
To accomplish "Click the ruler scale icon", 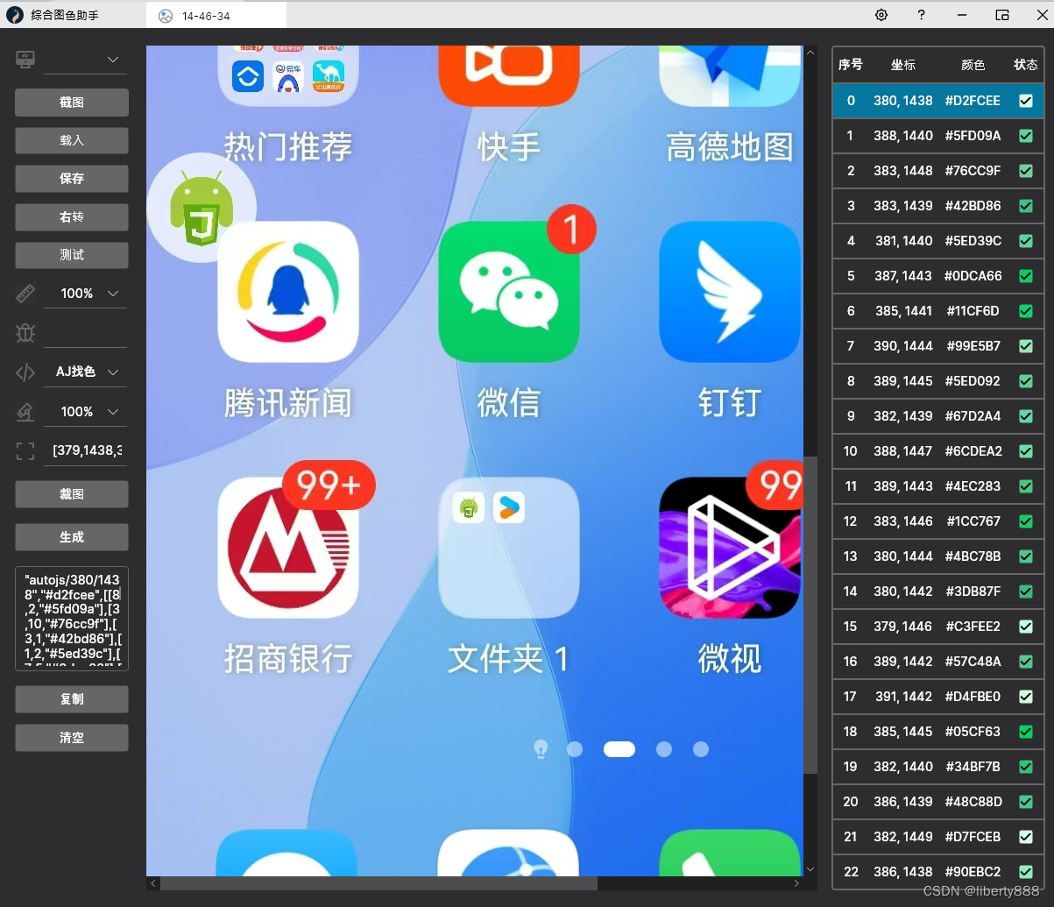I will [25, 294].
